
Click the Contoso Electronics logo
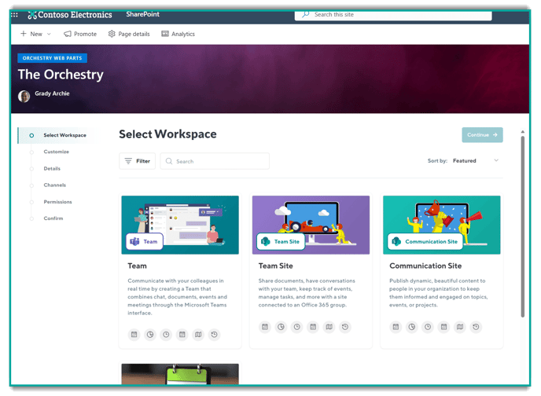point(32,15)
